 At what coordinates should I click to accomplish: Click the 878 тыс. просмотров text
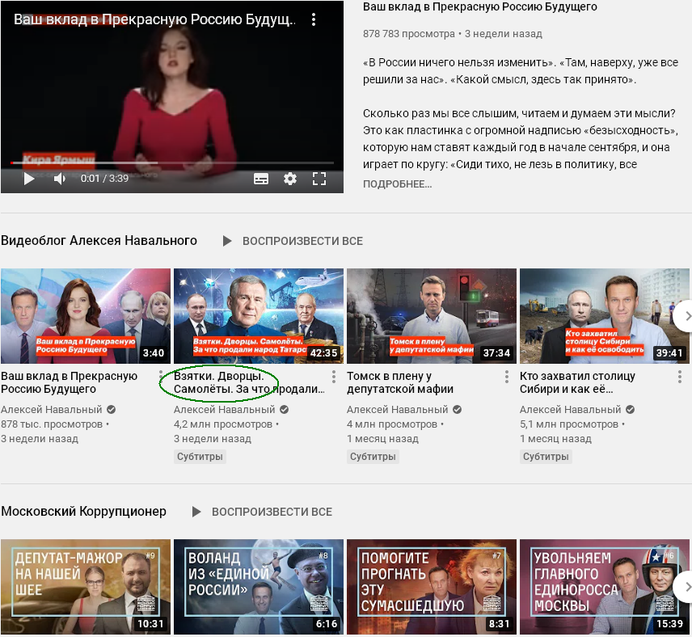pyautogui.click(x=52, y=424)
